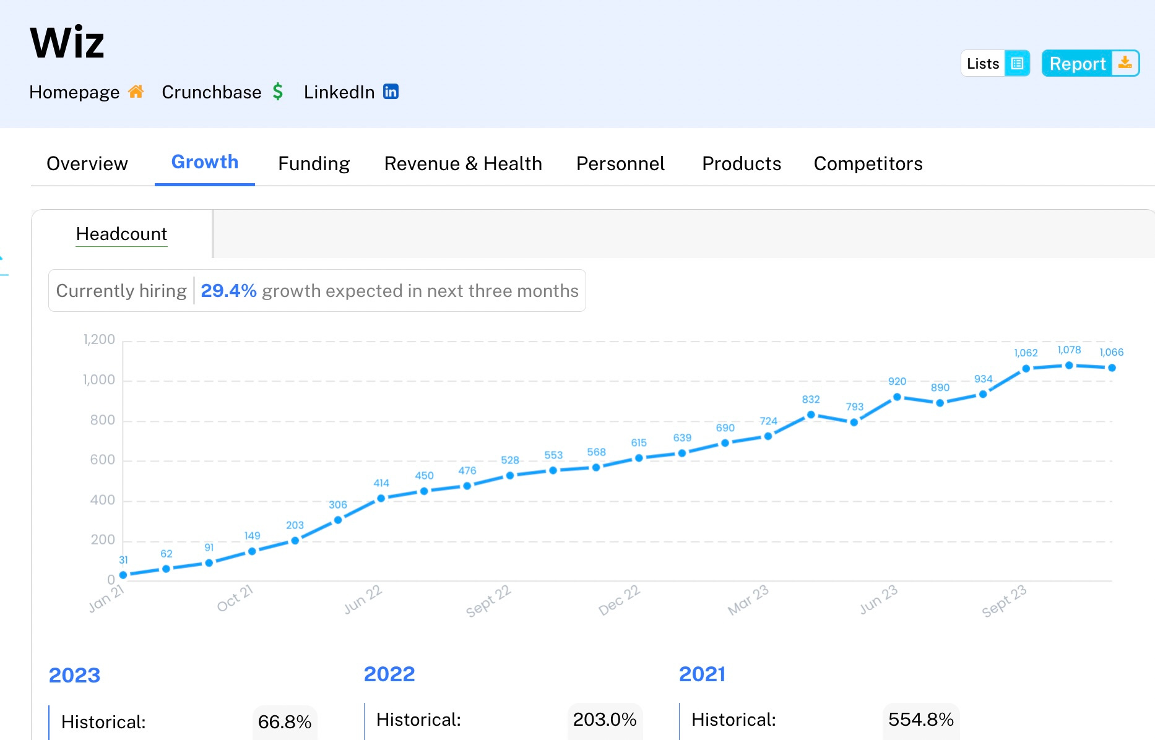Open the Competitors tab

868,163
